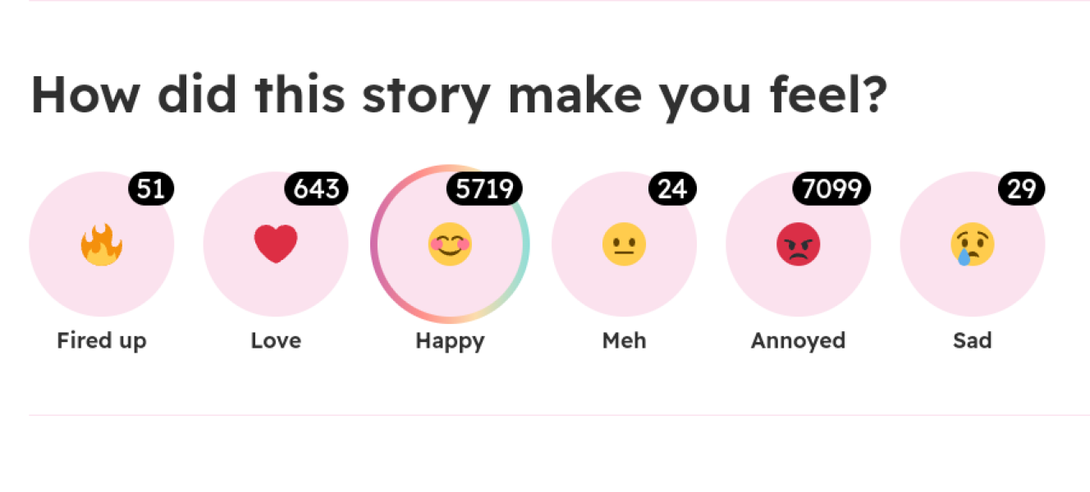Click the "Meh" label text

(x=624, y=340)
